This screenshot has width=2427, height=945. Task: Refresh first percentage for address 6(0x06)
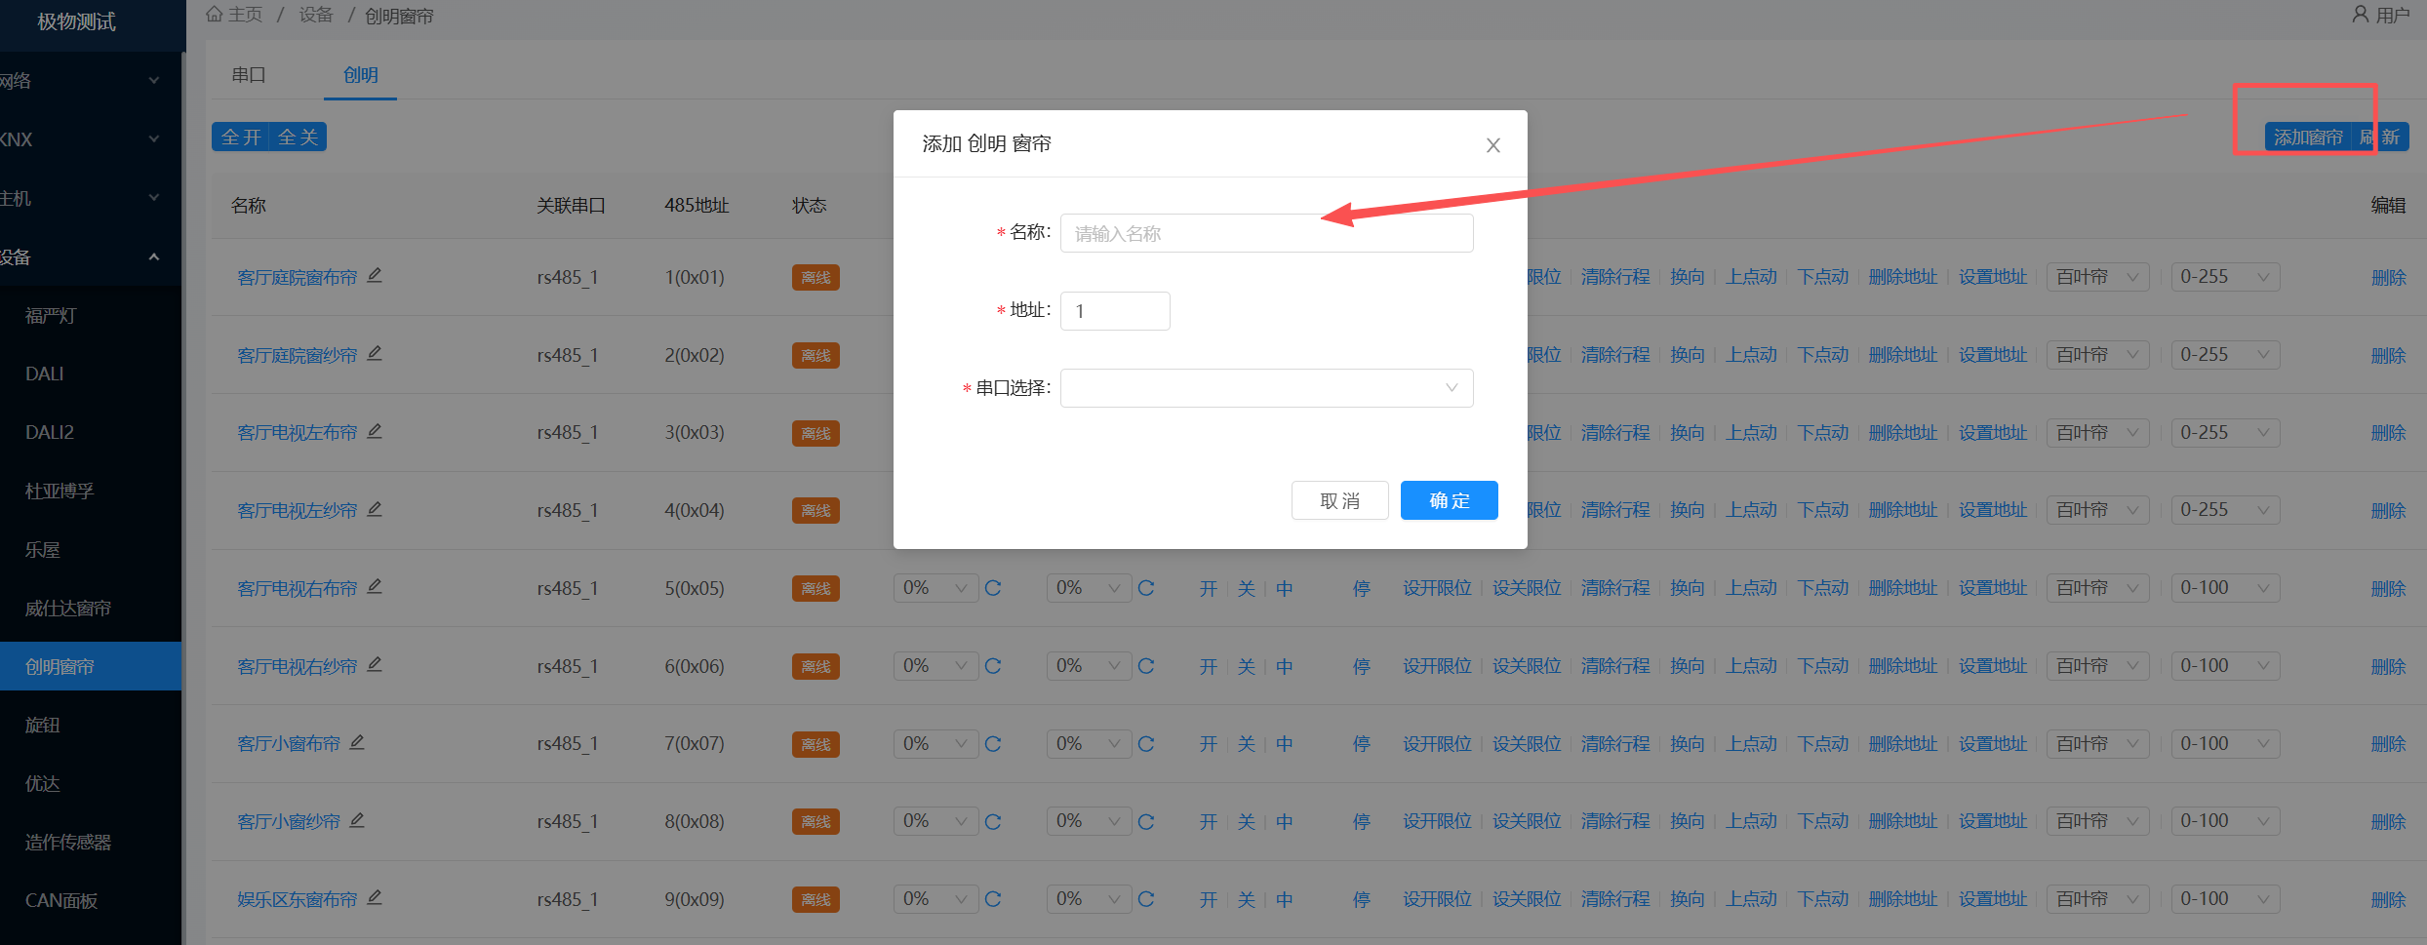click(993, 666)
